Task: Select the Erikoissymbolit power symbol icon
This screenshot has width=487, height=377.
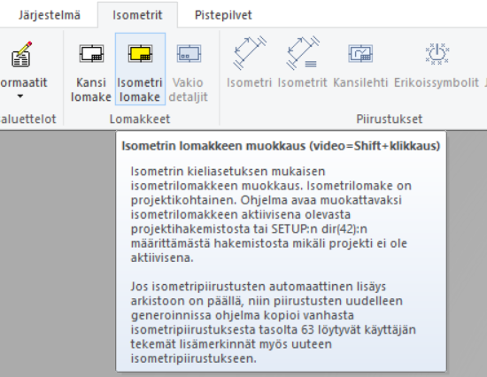Action: click(437, 54)
